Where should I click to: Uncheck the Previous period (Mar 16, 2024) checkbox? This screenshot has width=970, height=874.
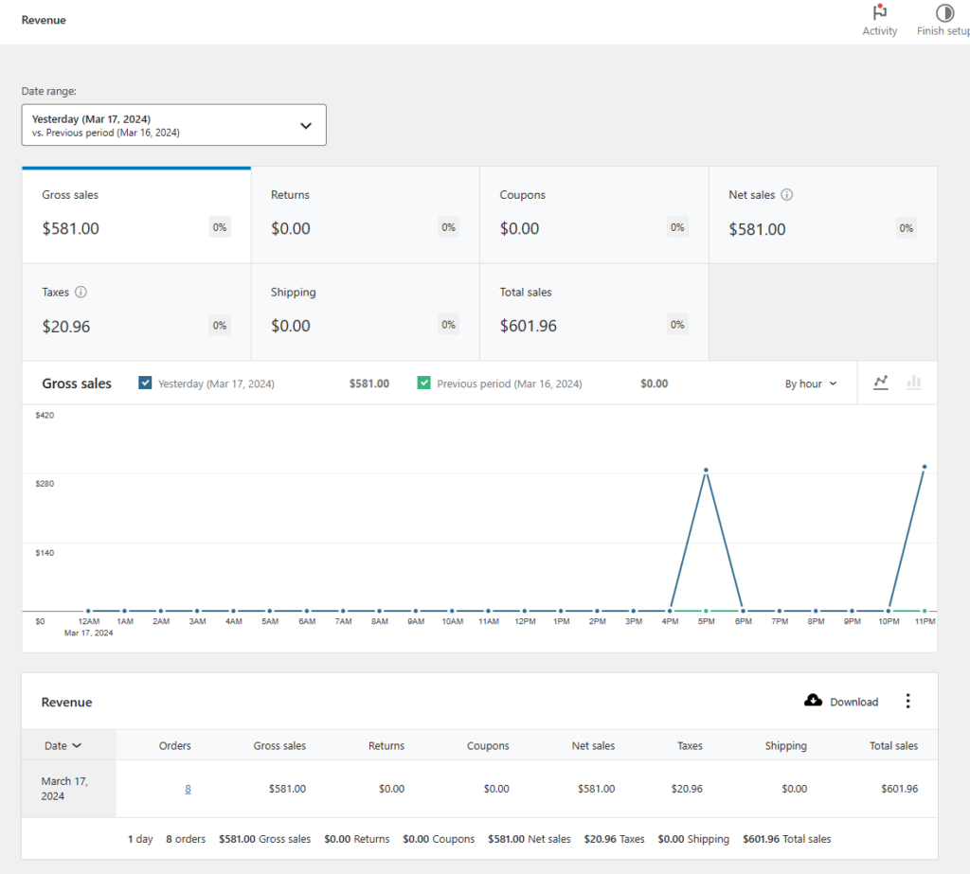[423, 383]
